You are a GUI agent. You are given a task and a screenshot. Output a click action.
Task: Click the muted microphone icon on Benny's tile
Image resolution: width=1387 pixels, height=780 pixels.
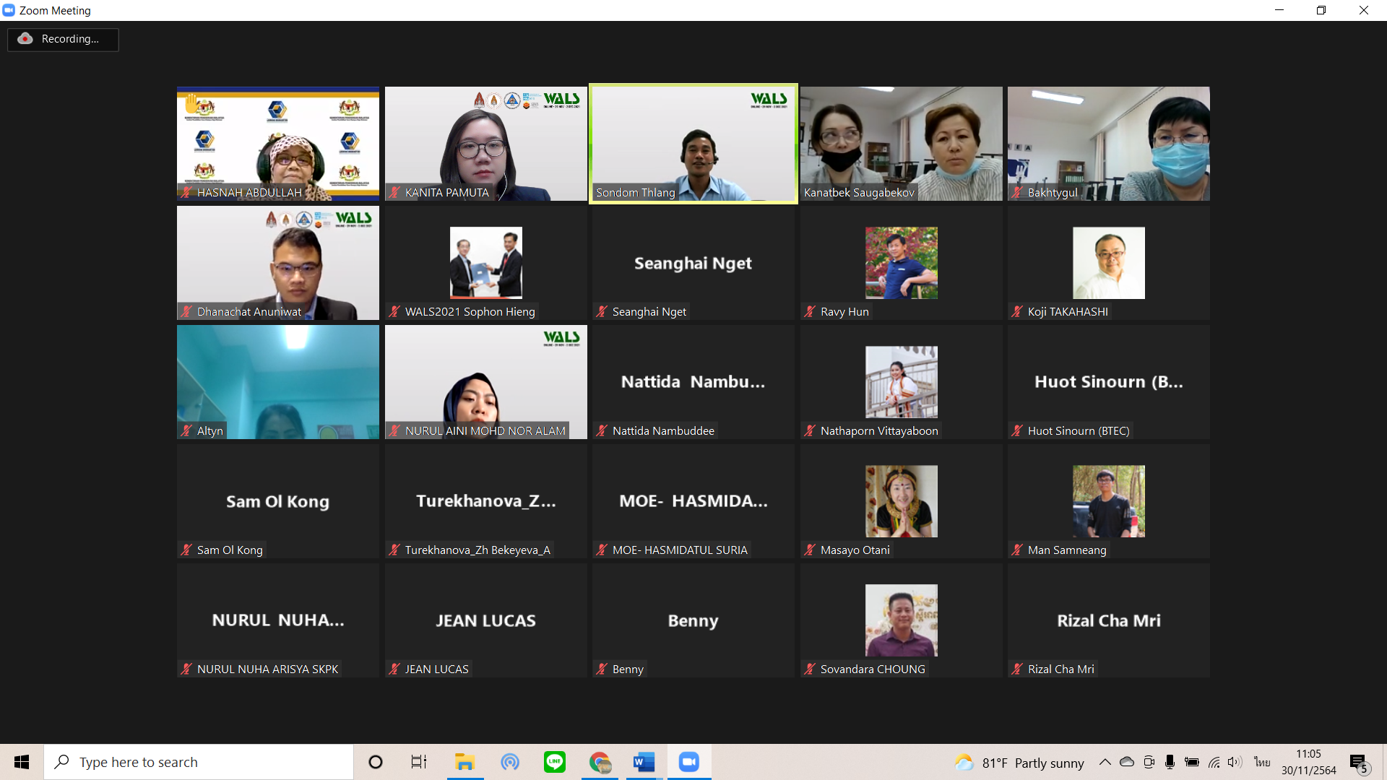(601, 669)
